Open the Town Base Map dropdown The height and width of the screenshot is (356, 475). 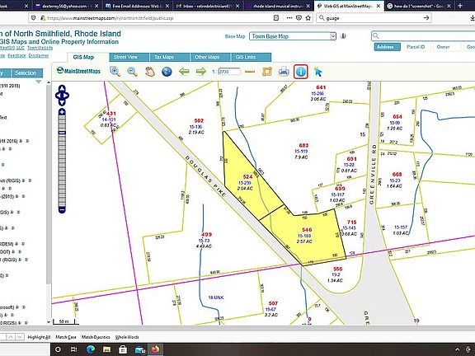point(293,36)
